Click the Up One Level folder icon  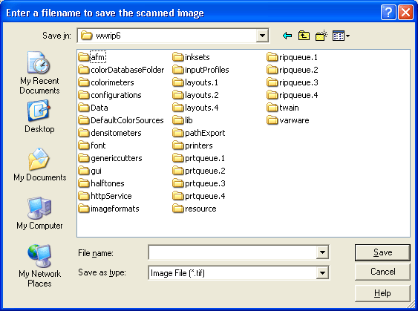[x=304, y=36]
